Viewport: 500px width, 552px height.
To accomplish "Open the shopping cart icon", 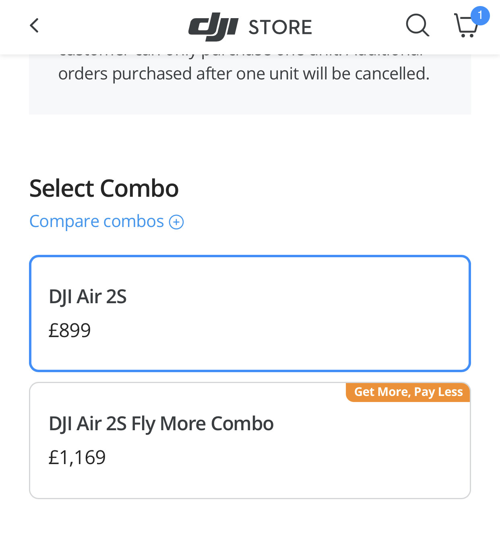I will (466, 25).
